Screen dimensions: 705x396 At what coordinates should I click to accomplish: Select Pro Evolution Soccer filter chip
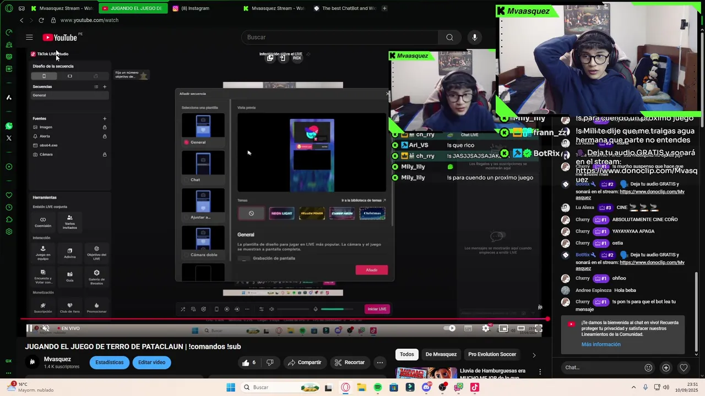pos(492,354)
